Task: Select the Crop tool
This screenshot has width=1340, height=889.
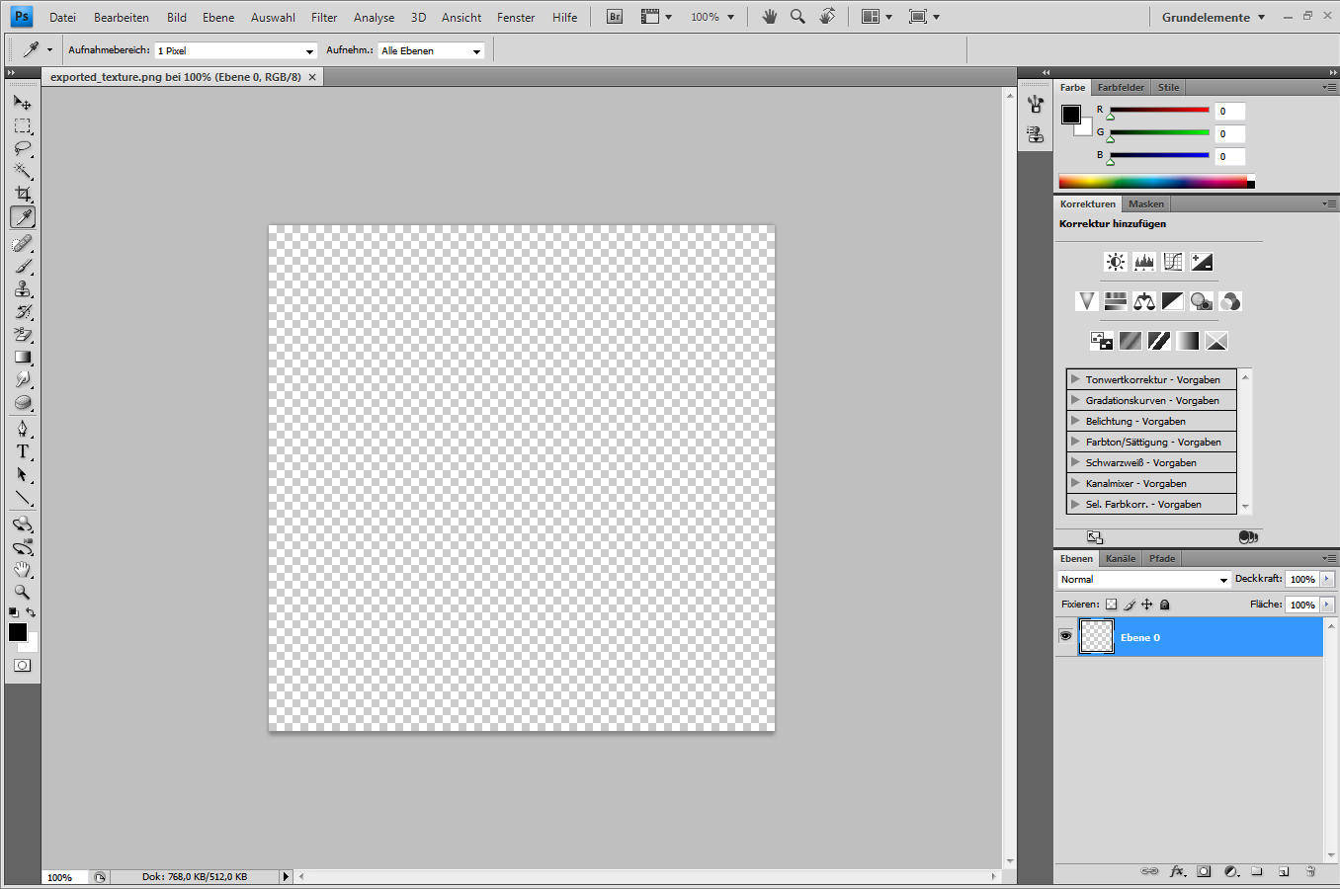Action: pyautogui.click(x=22, y=194)
